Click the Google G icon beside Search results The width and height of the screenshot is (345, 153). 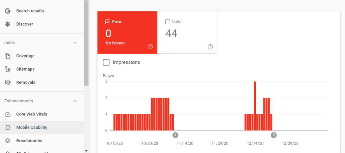(x=8, y=11)
